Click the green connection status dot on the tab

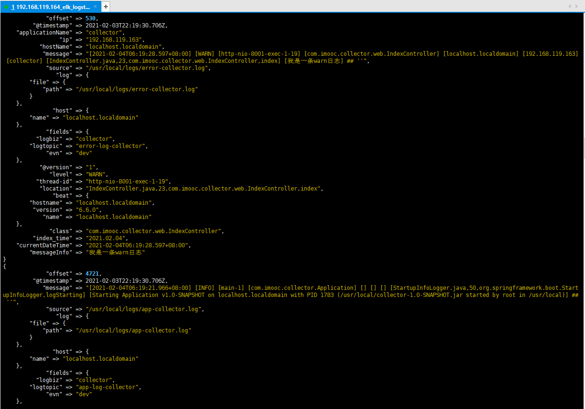[6, 7]
